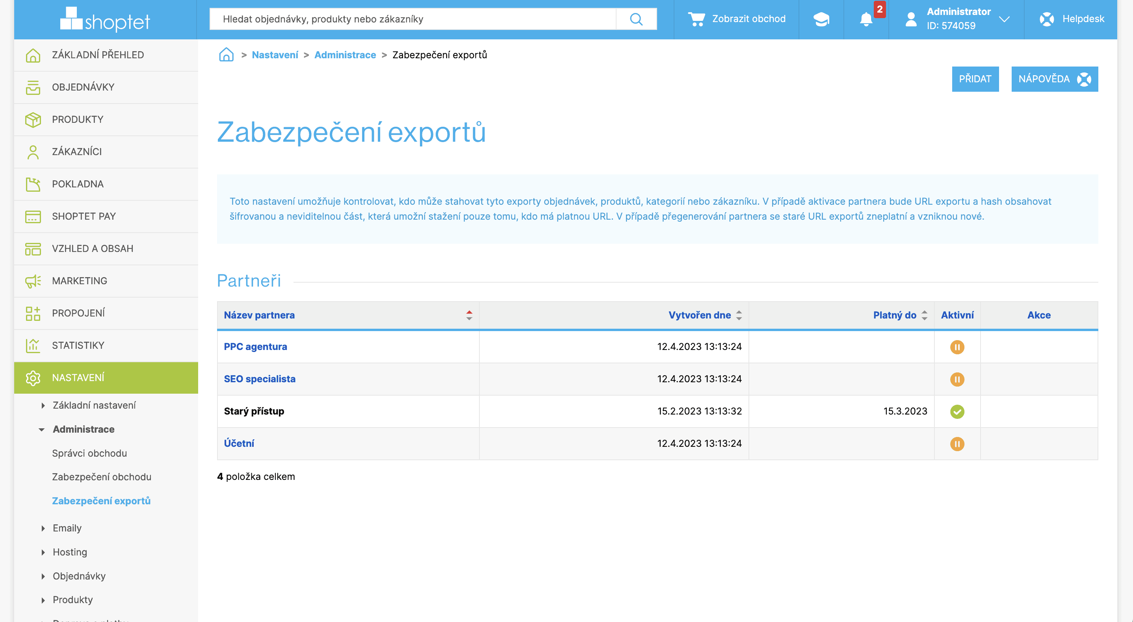
Task: Click the chart icon beside Statistiky
Action: tap(33, 346)
